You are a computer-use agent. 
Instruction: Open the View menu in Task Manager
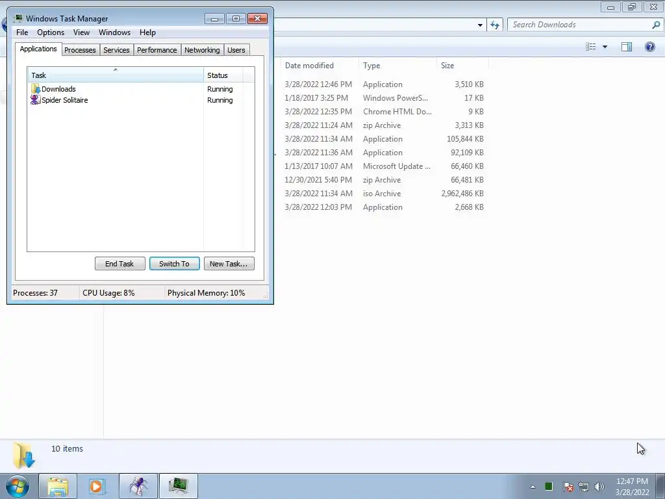point(81,32)
